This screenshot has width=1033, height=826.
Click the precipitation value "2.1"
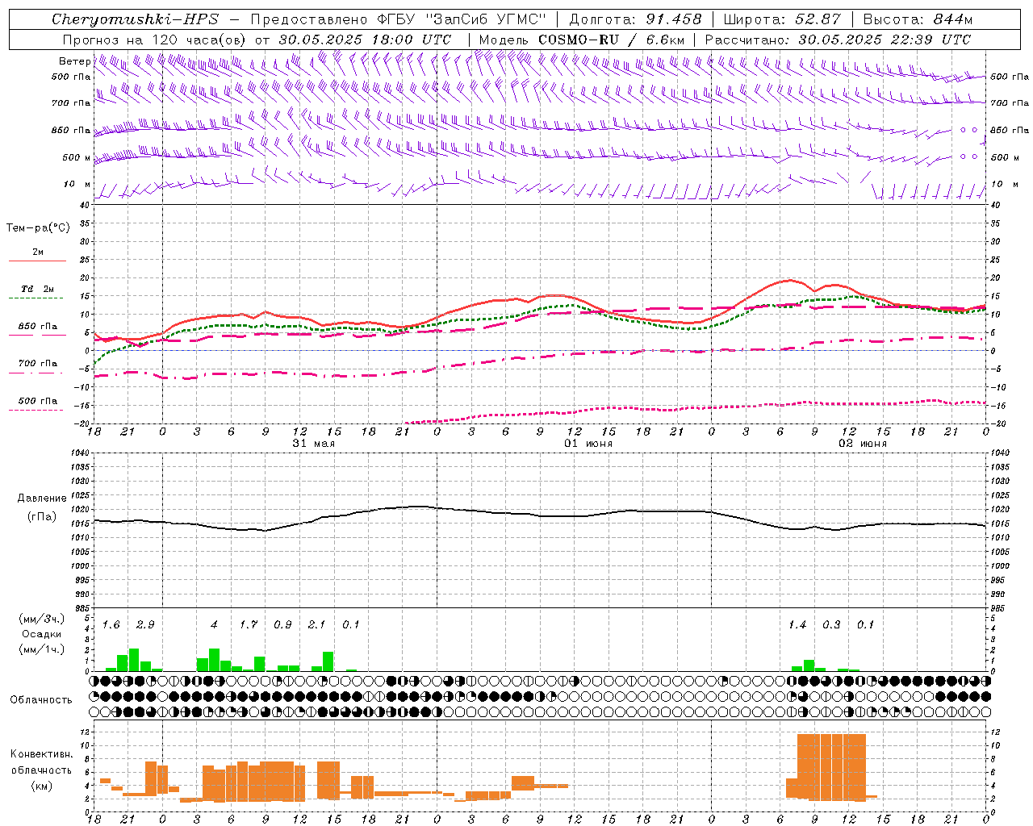(x=316, y=625)
